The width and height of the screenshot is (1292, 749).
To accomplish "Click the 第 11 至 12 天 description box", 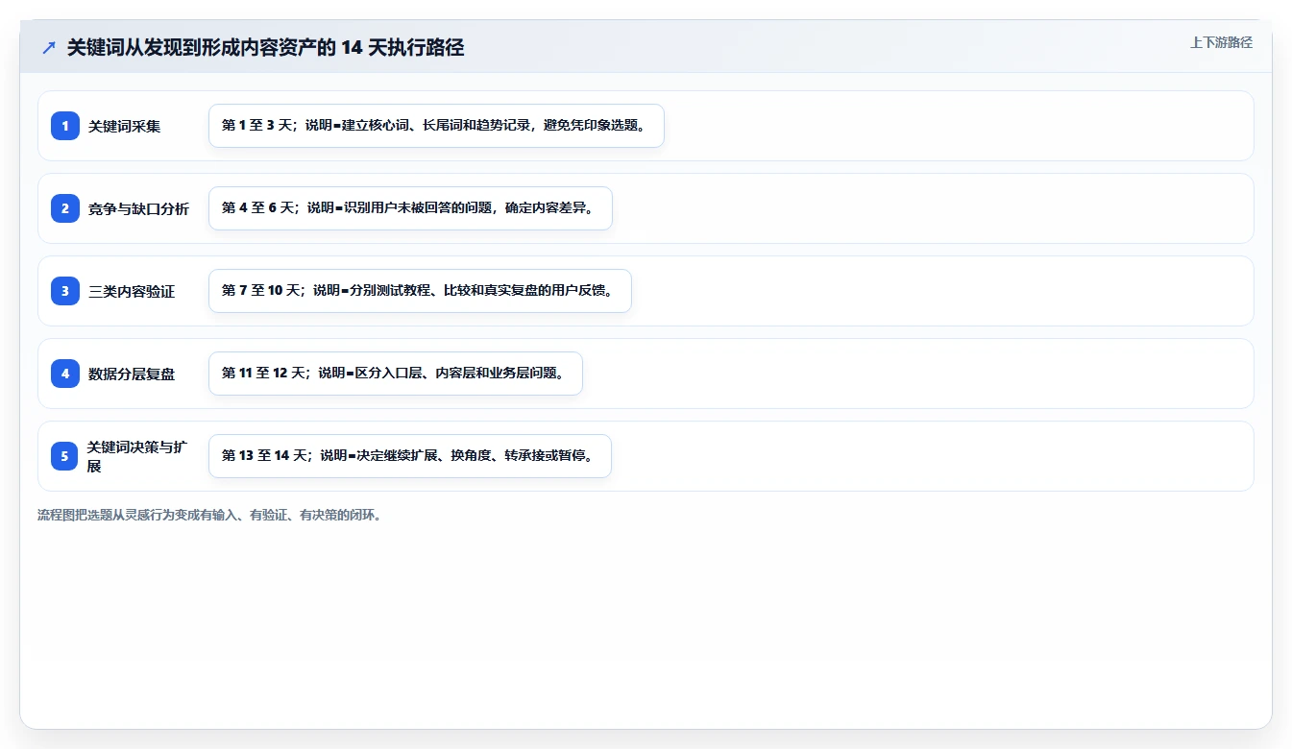I will (x=396, y=374).
